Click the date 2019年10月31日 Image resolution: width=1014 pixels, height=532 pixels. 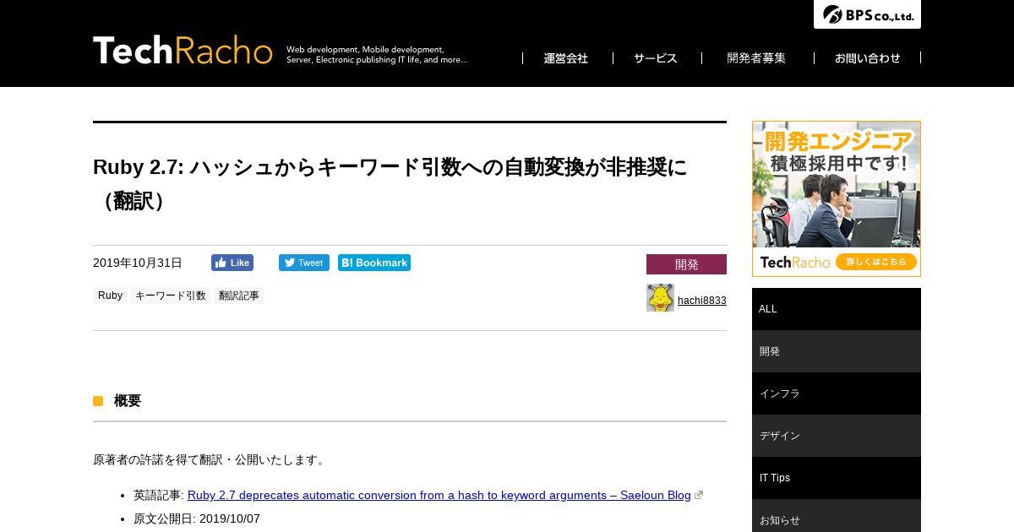tap(138, 263)
